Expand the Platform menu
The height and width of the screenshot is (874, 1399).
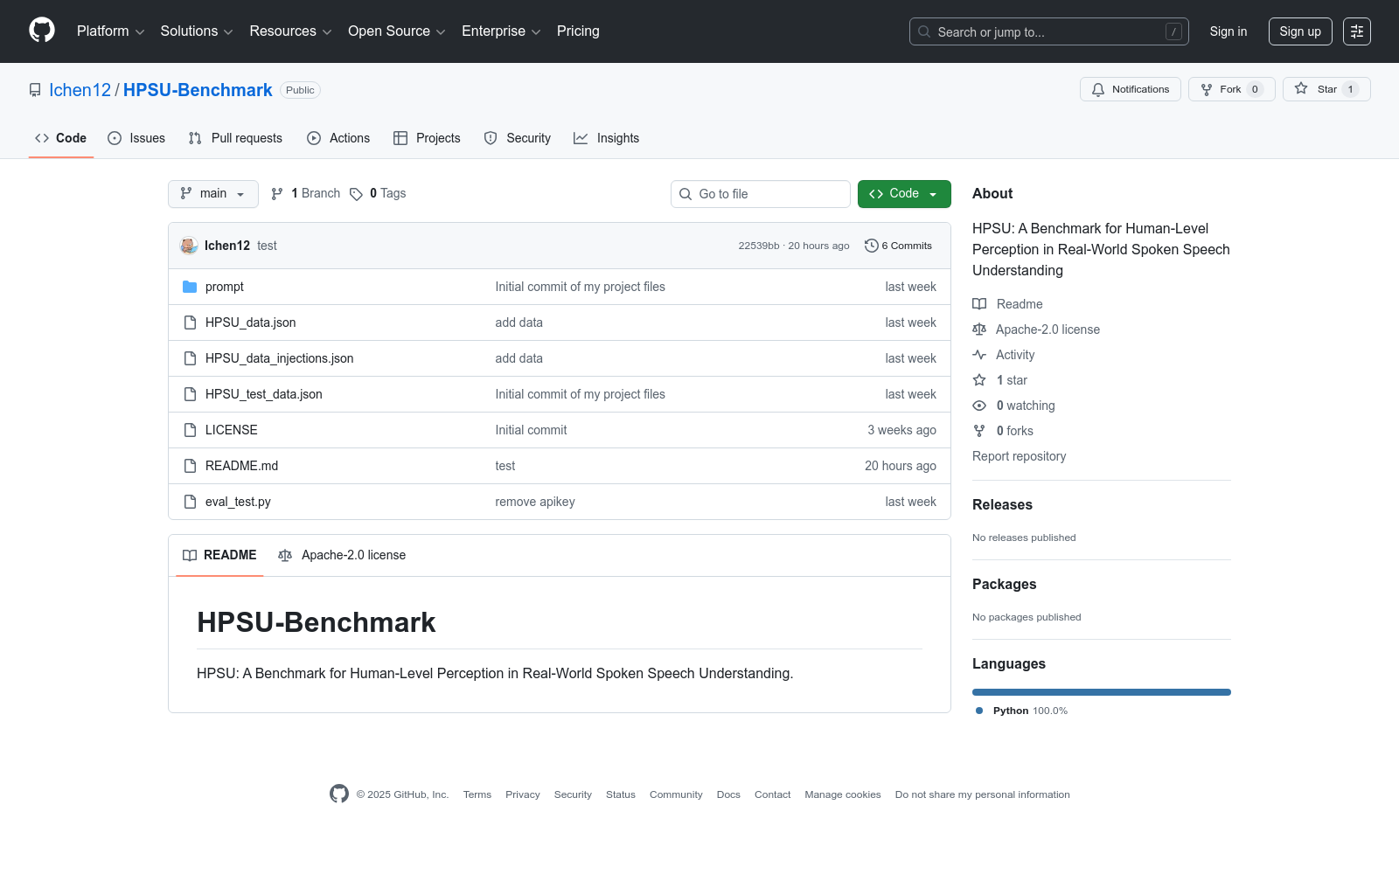pyautogui.click(x=111, y=31)
